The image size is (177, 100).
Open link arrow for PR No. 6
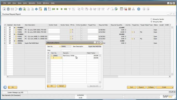71,30
